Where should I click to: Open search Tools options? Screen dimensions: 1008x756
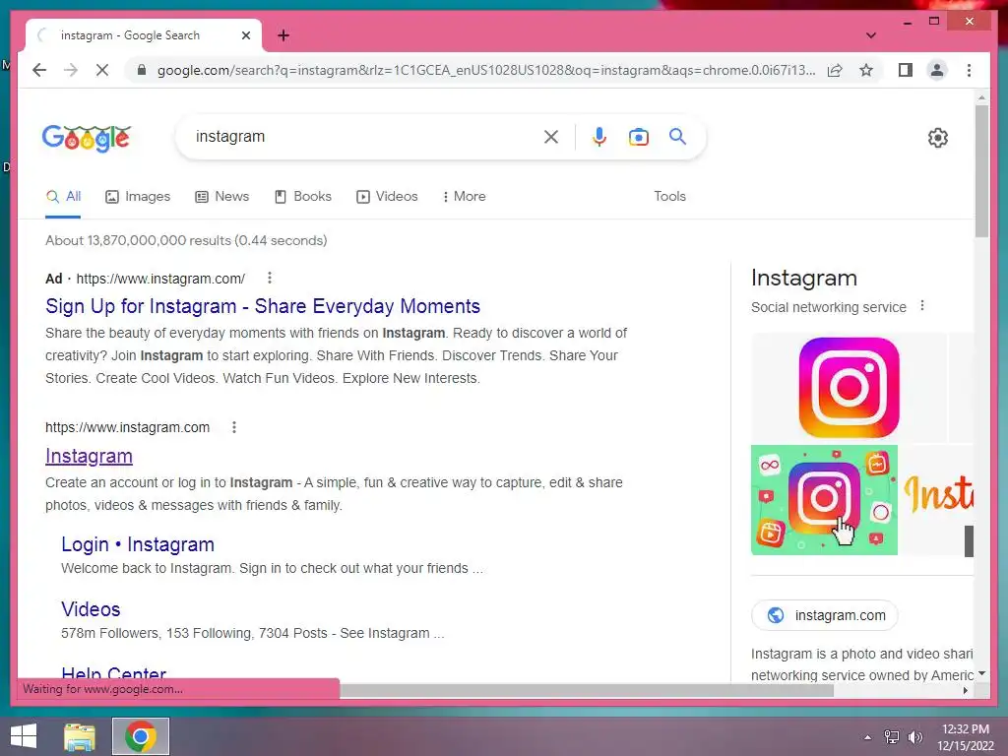[669, 197]
